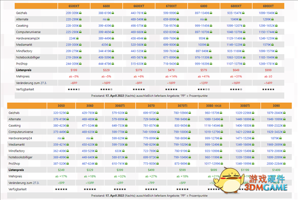298x200 pixels.
Task: Open the Caseking 6700XT price link 736-957€
Action: (170, 25)
